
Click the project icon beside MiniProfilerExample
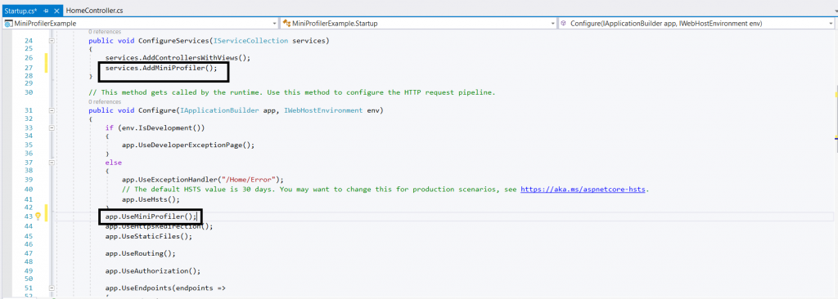(x=7, y=24)
